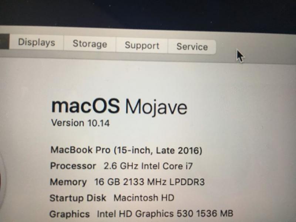The height and width of the screenshot is (222, 296).
Task: Select the MacBook Pro model line
Action: click(x=126, y=150)
